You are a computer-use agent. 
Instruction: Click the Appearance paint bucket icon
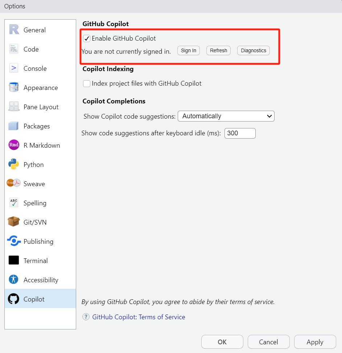[14, 87]
